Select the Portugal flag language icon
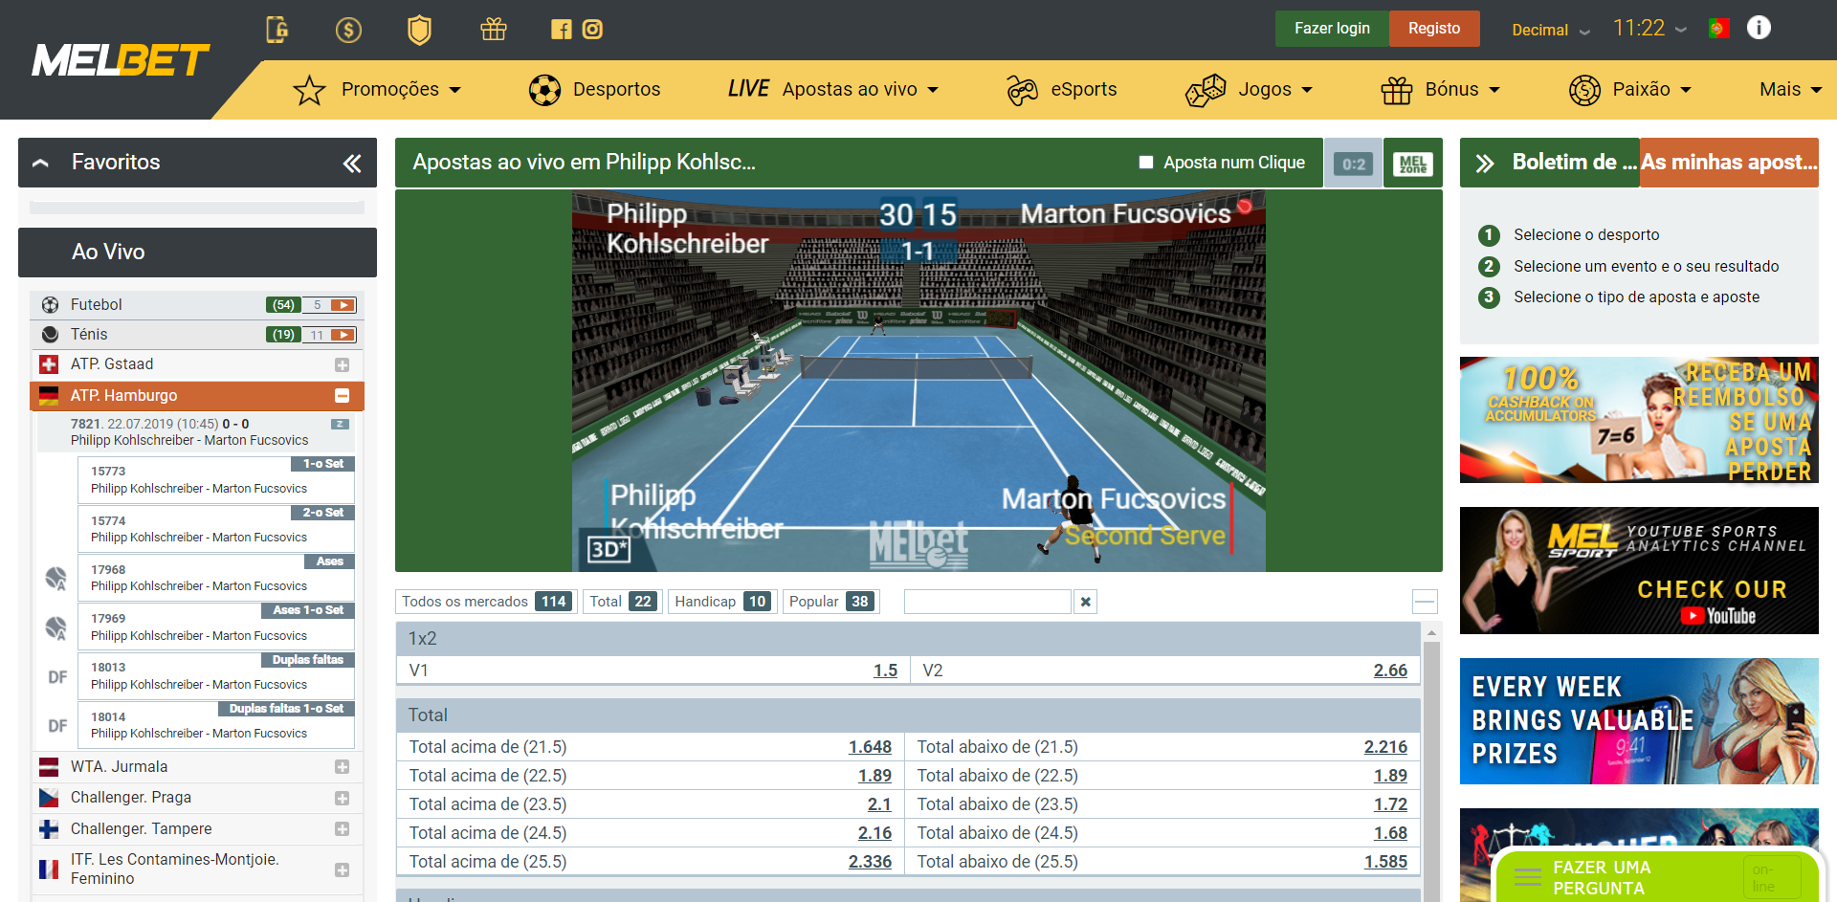Viewport: 1837px width, 902px height. (1718, 29)
